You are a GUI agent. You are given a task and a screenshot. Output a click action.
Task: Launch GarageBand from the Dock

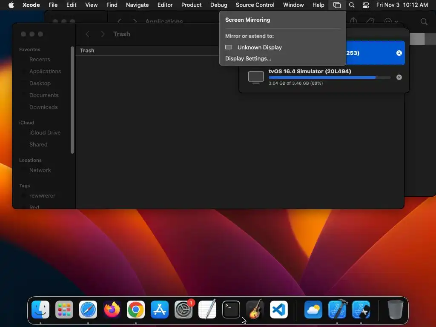coord(255,310)
